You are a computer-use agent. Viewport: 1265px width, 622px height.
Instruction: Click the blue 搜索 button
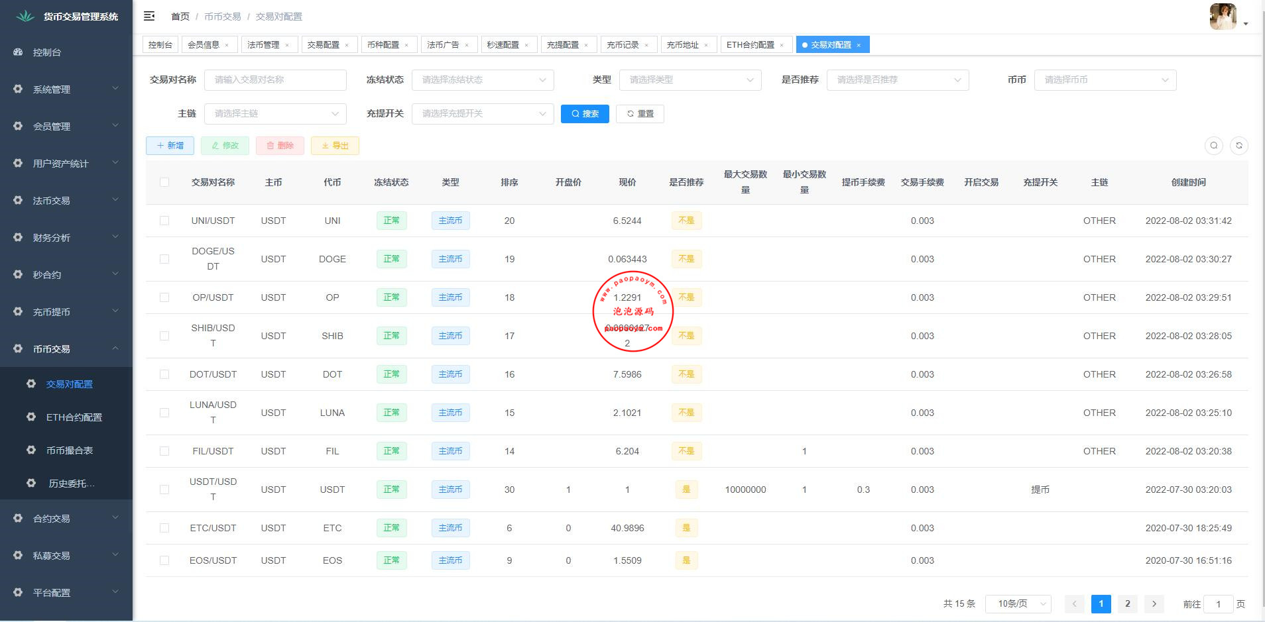(x=585, y=114)
